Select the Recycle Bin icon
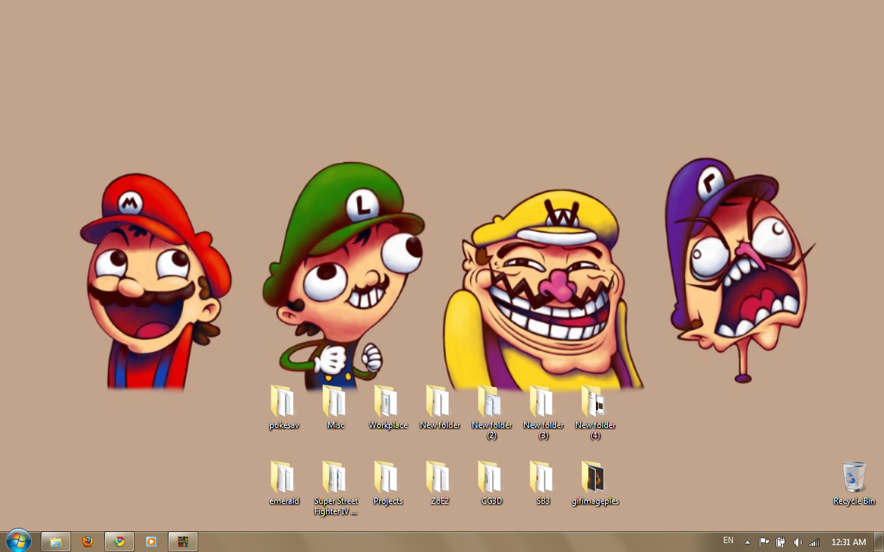 point(854,477)
